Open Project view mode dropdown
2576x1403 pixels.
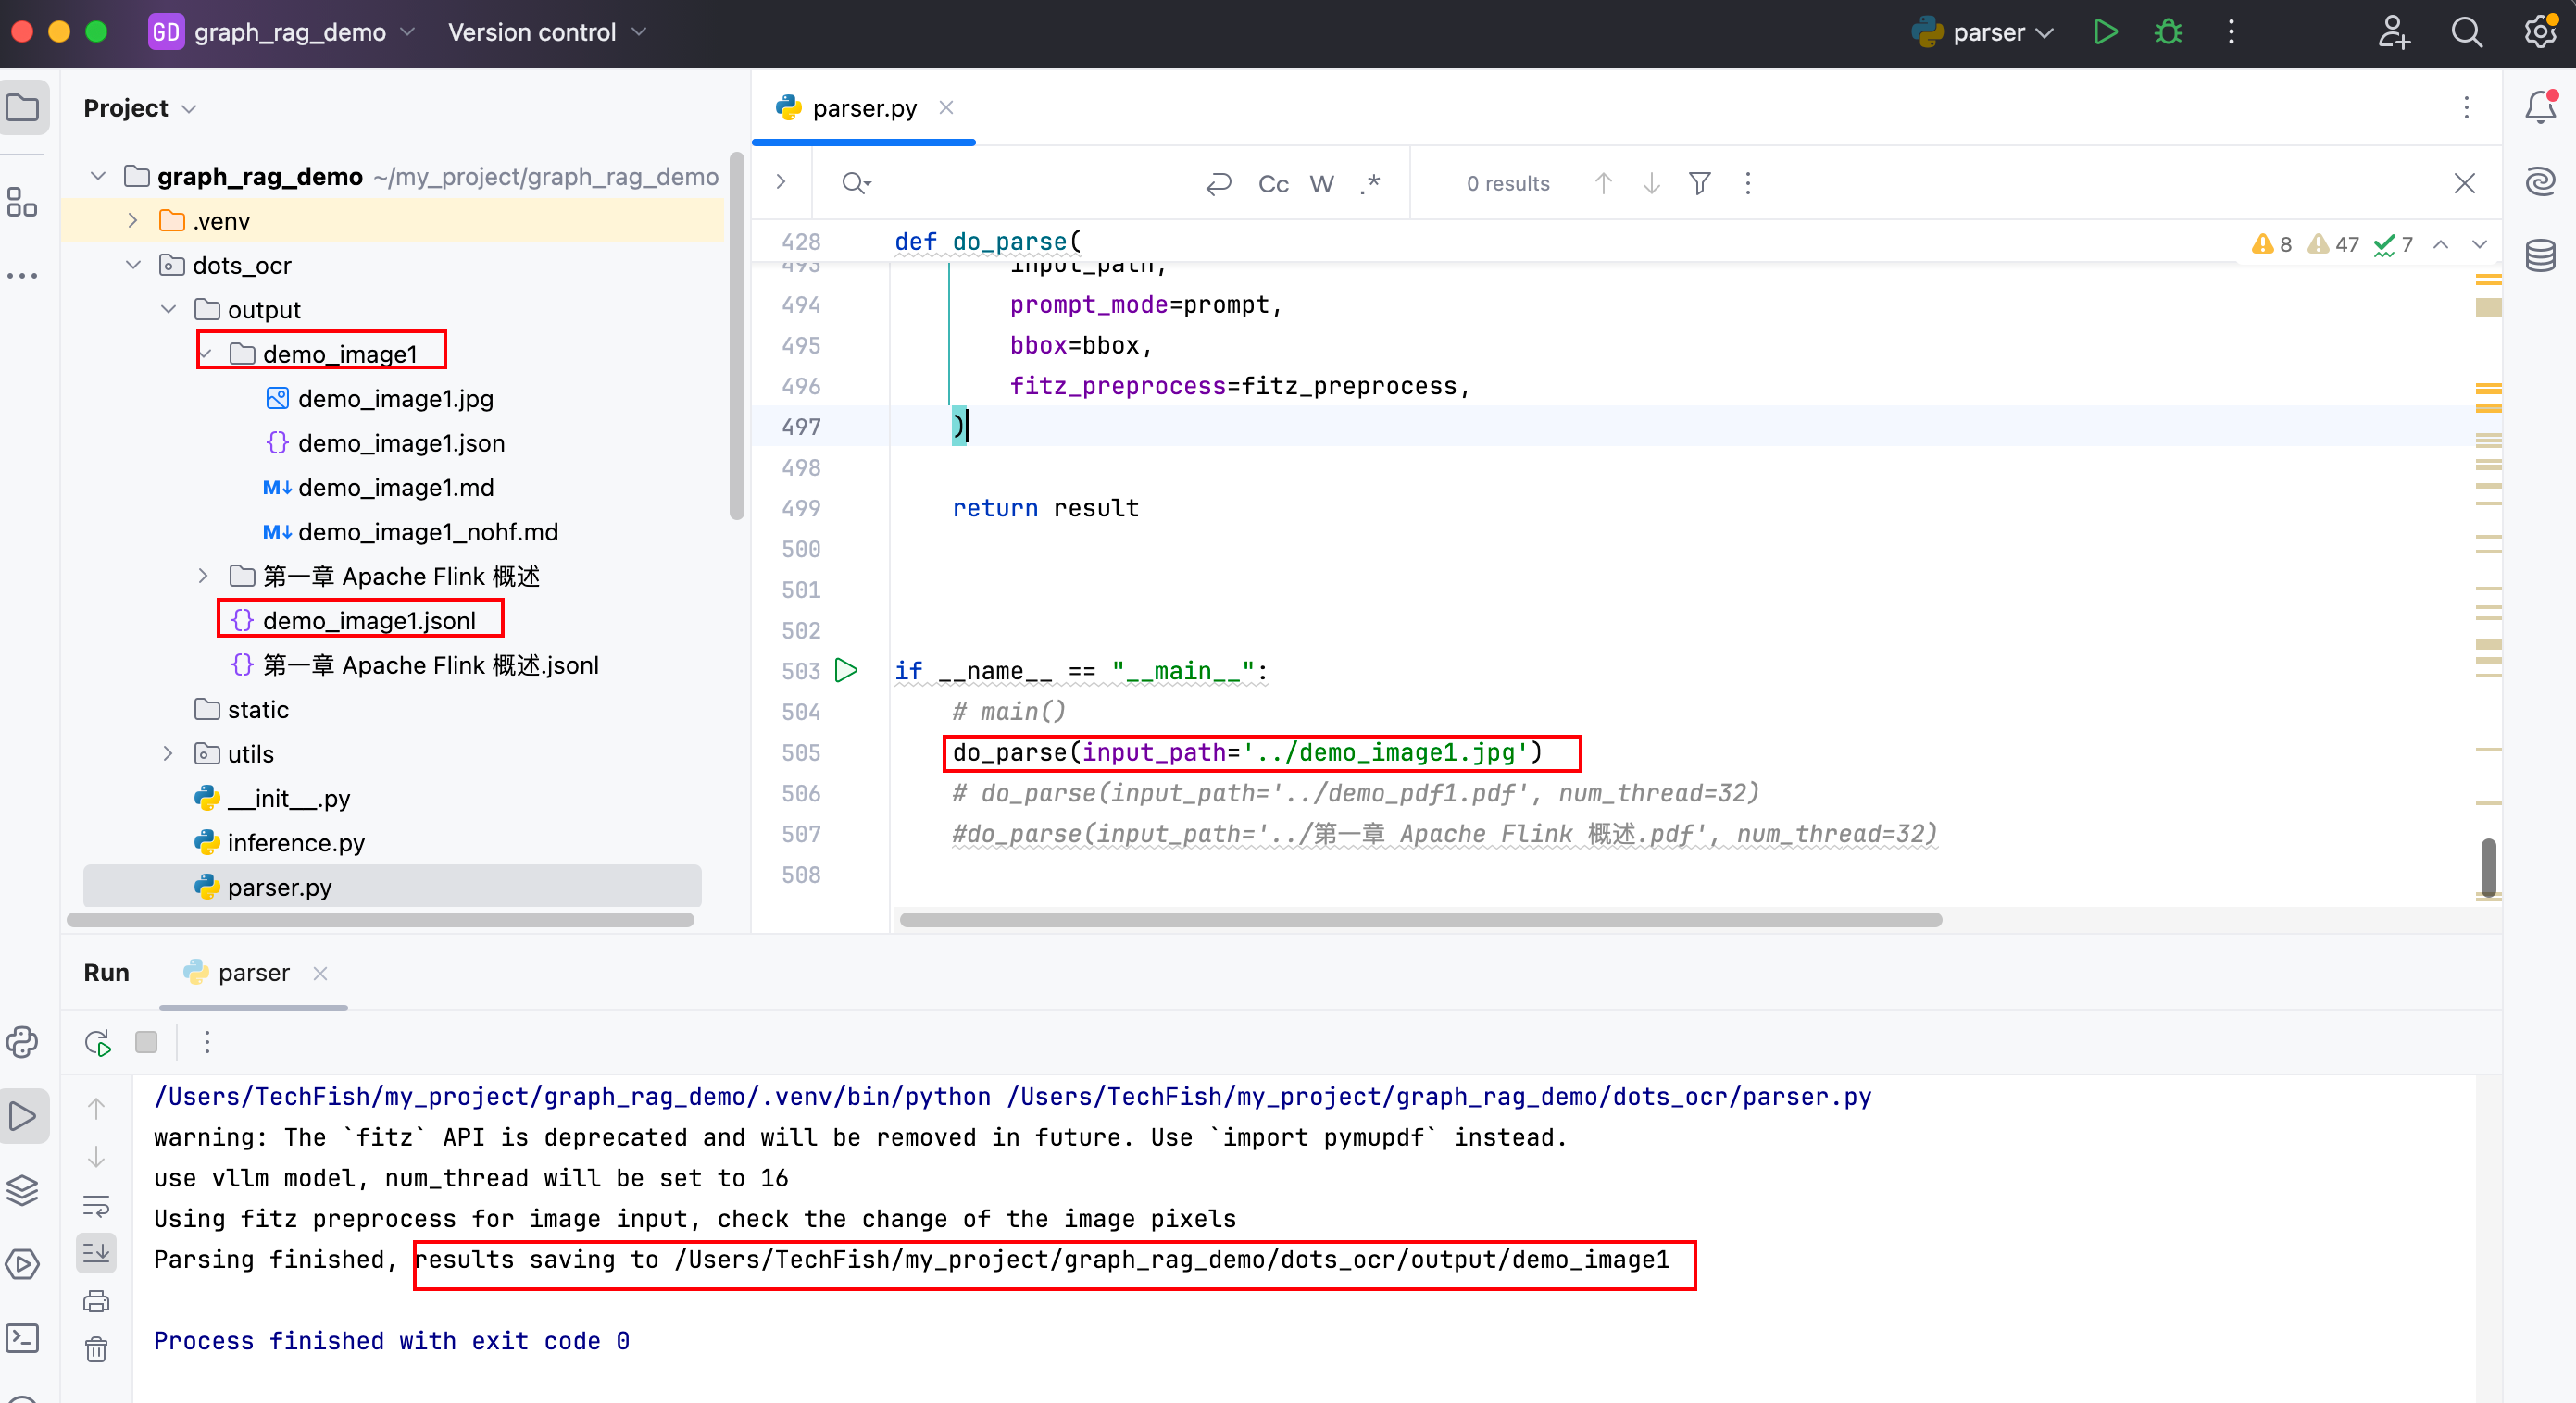pyautogui.click(x=140, y=108)
